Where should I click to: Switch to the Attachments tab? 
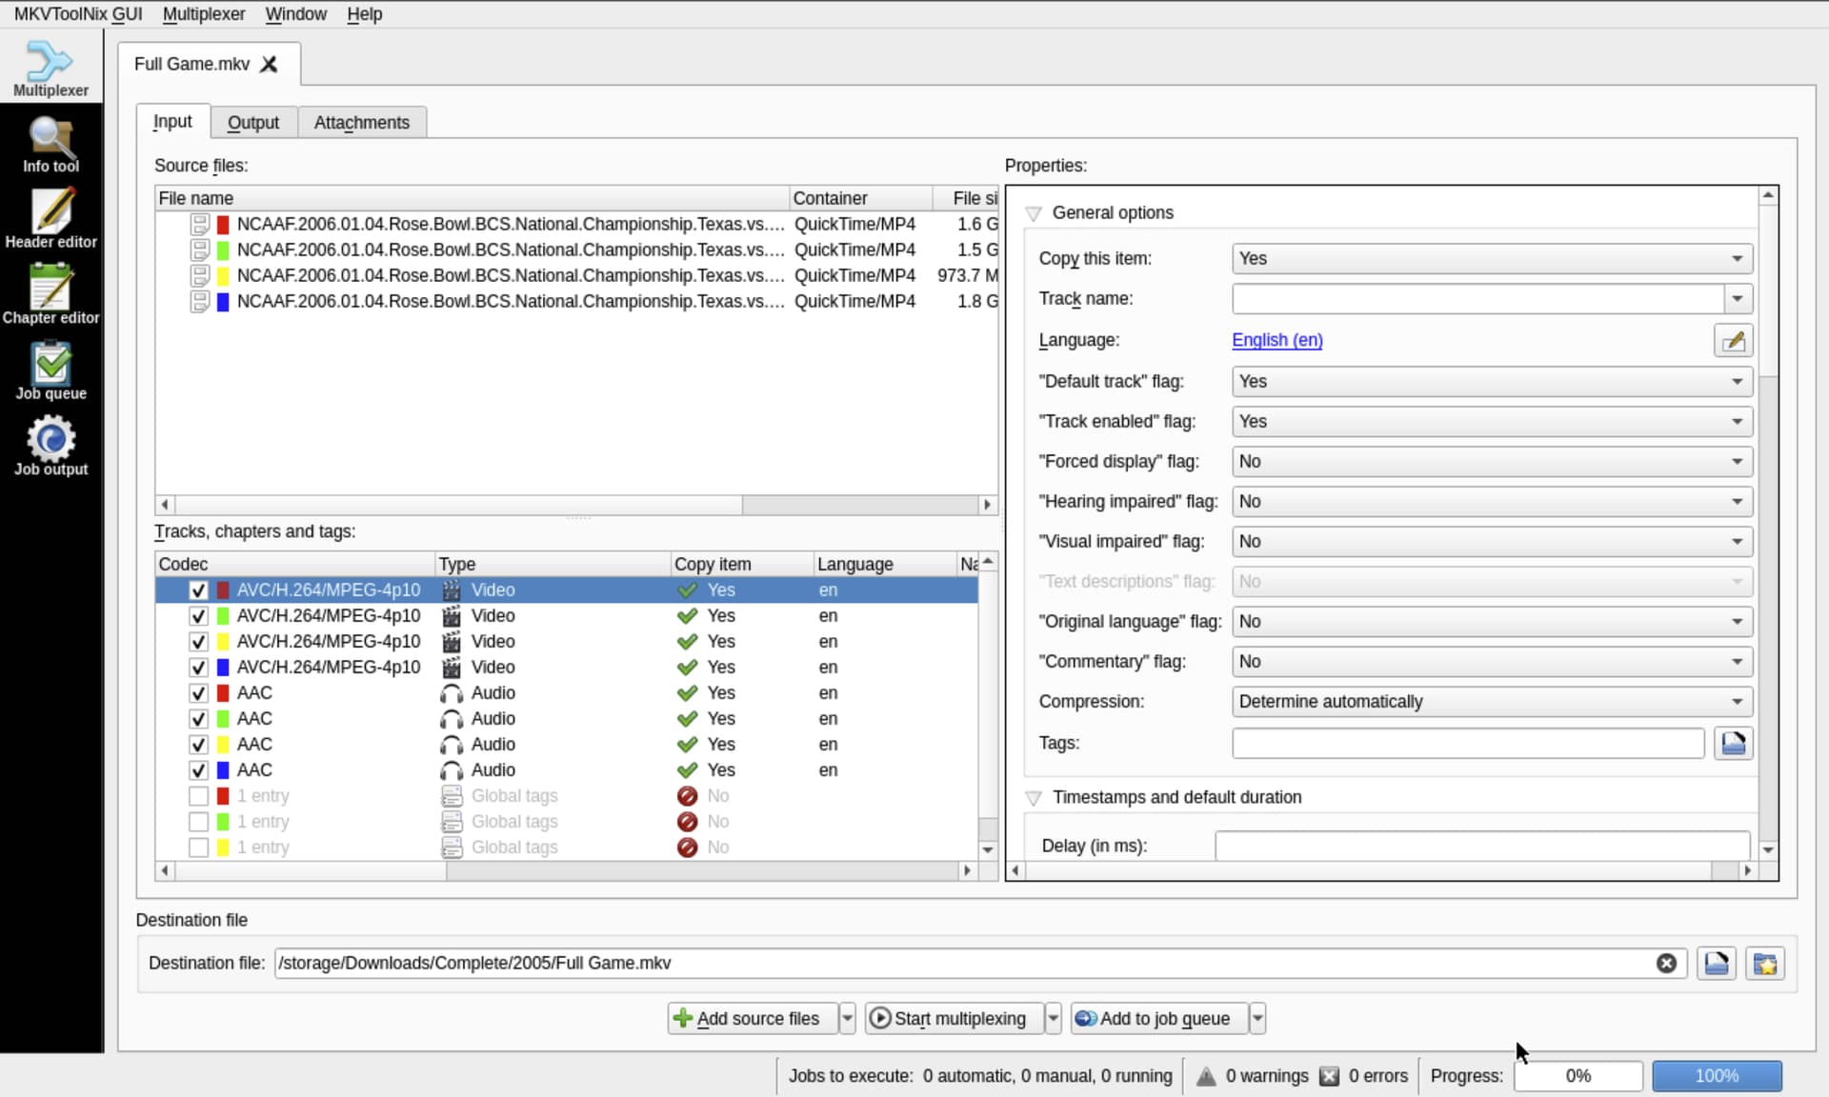click(362, 123)
